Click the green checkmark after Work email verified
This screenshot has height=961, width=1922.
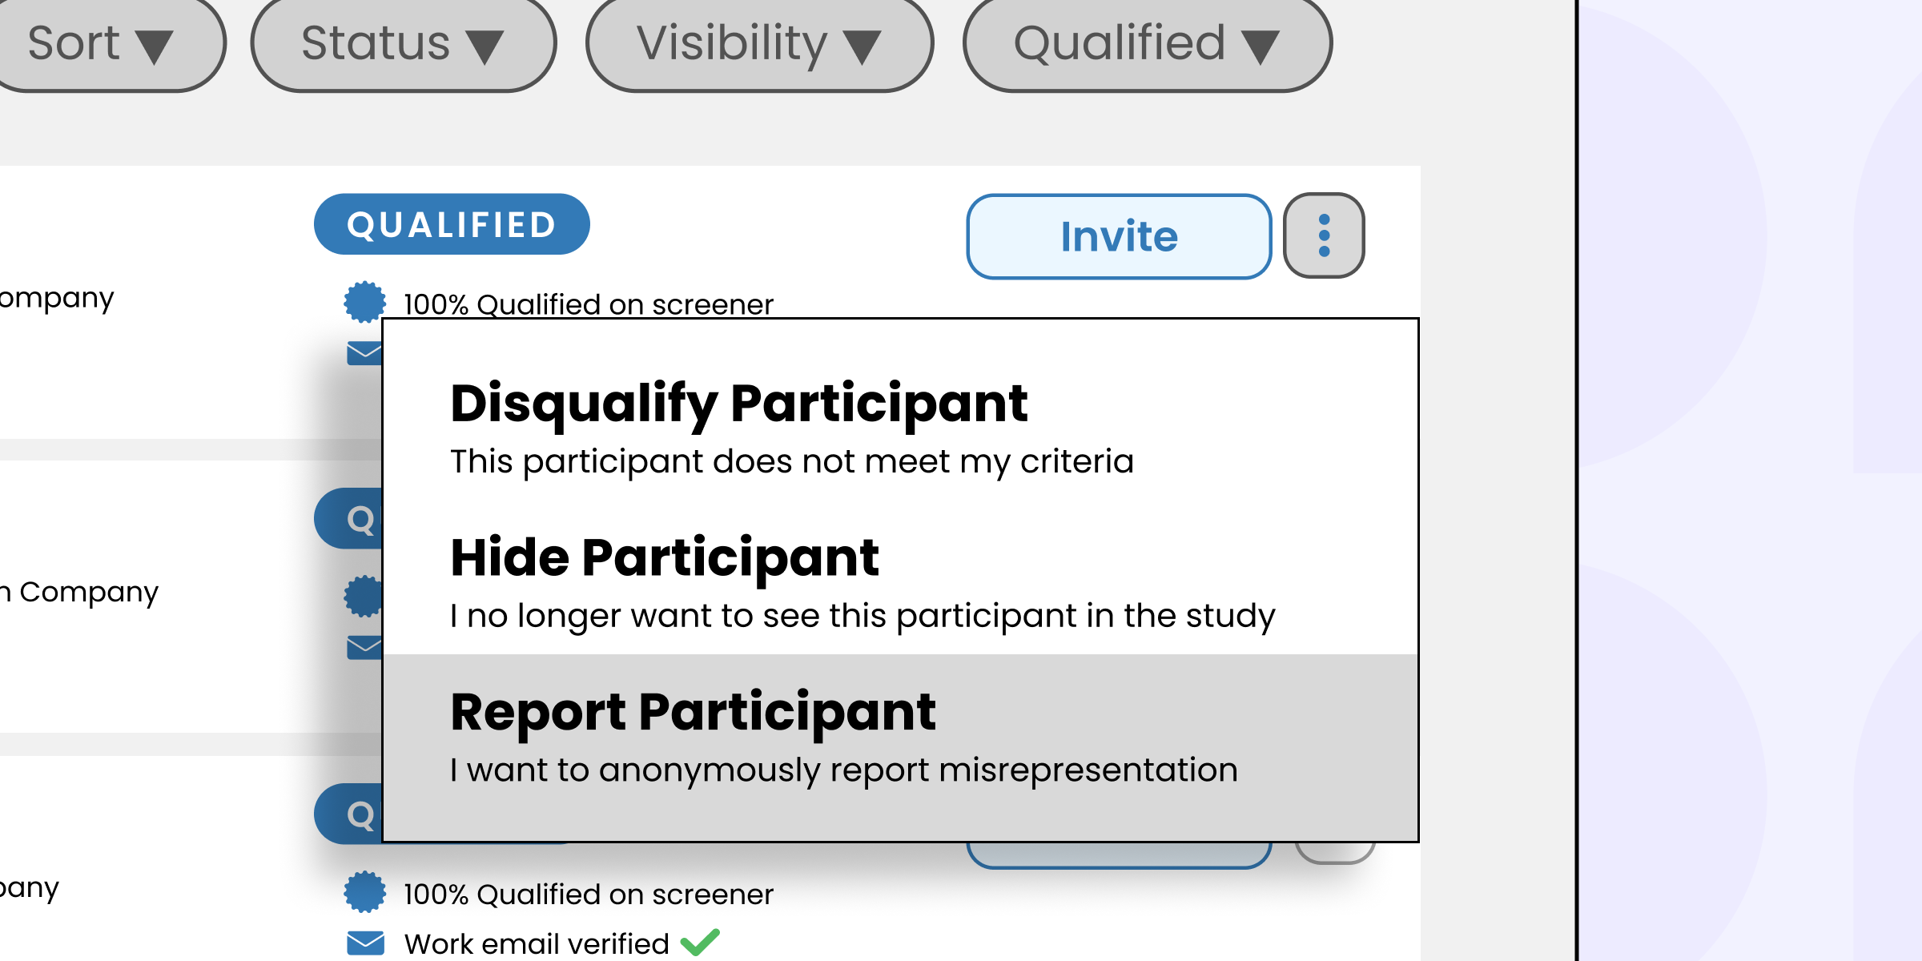[700, 943]
